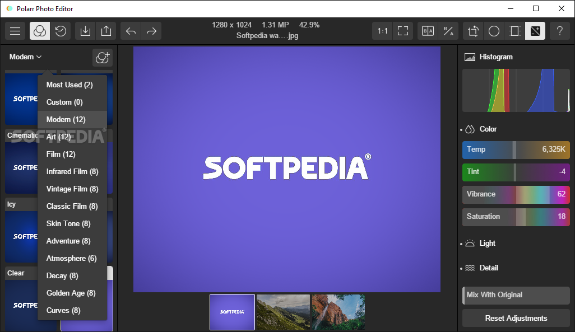Select the gradient mask tool
This screenshot has width=575, height=332.
coord(514,31)
